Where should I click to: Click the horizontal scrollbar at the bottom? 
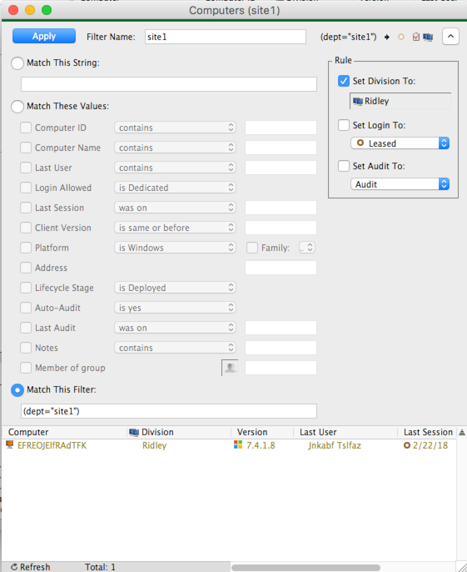[x=306, y=568]
